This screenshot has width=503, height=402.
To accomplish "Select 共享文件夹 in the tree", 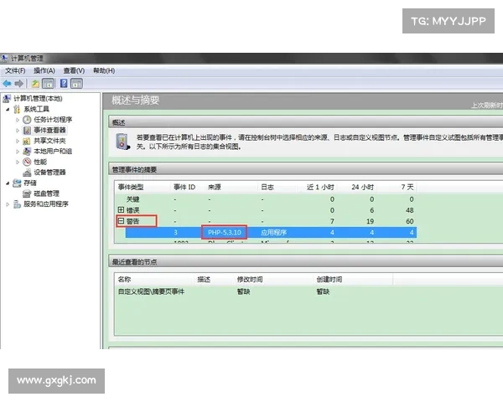I will [x=49, y=141].
